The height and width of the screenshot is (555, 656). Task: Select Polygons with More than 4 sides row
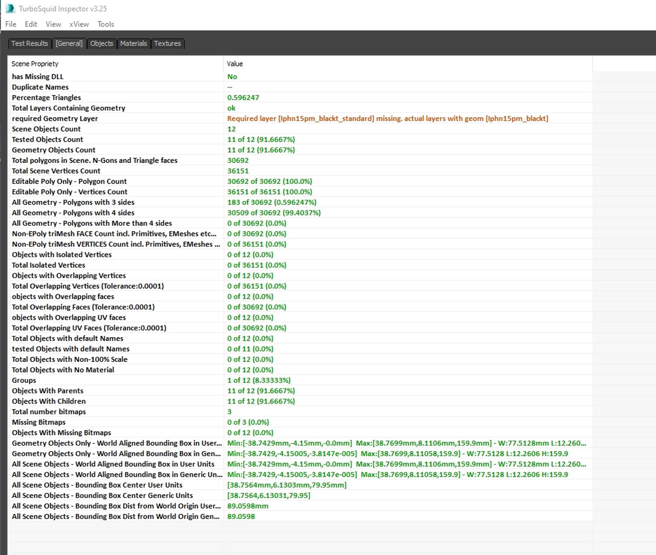pyautogui.click(x=300, y=224)
